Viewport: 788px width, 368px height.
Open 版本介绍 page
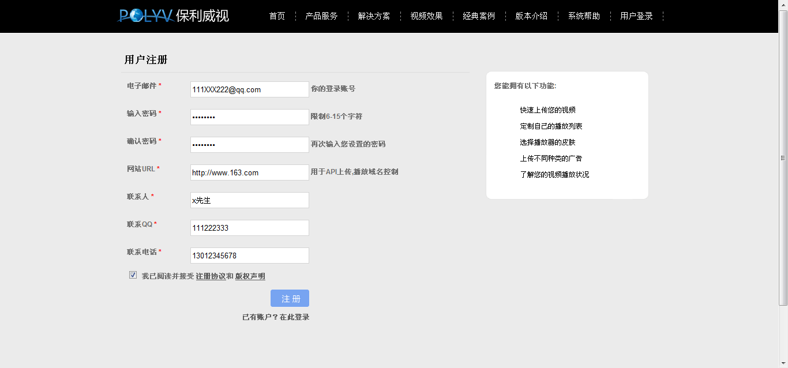[531, 16]
